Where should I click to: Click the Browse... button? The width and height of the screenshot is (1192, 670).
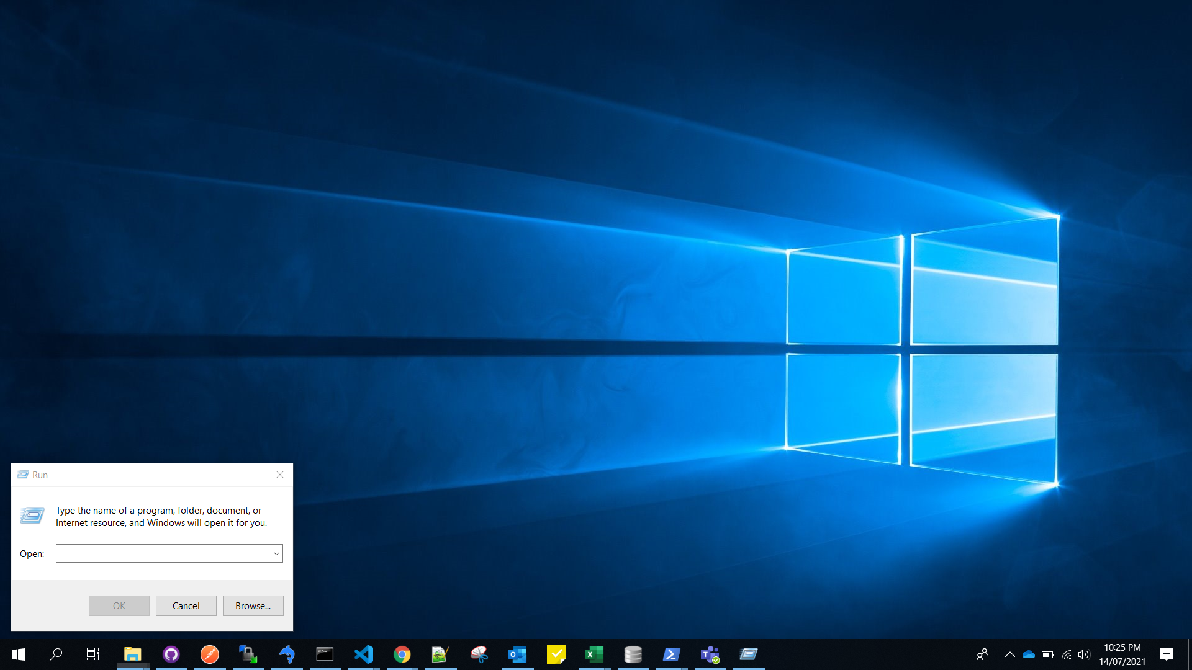253,605
